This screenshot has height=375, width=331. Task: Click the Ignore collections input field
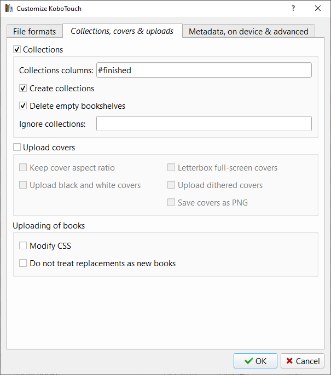tap(204, 124)
